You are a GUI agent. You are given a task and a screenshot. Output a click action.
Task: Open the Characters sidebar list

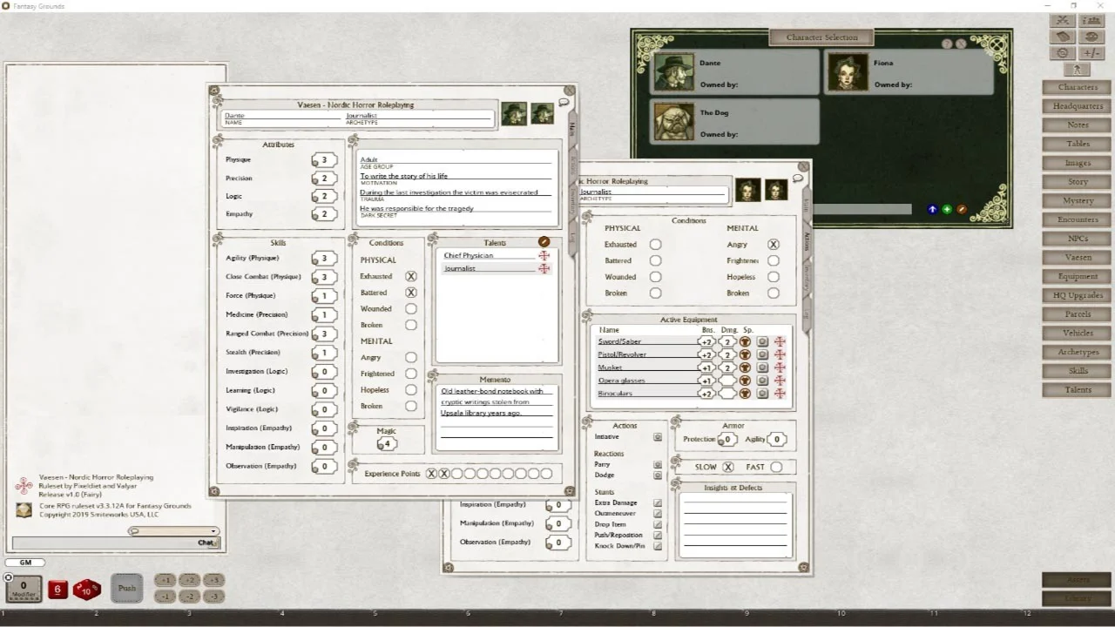(1077, 87)
